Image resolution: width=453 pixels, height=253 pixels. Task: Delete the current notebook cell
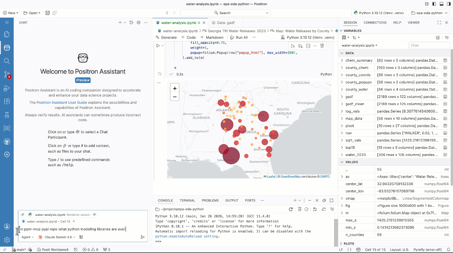click(x=322, y=46)
